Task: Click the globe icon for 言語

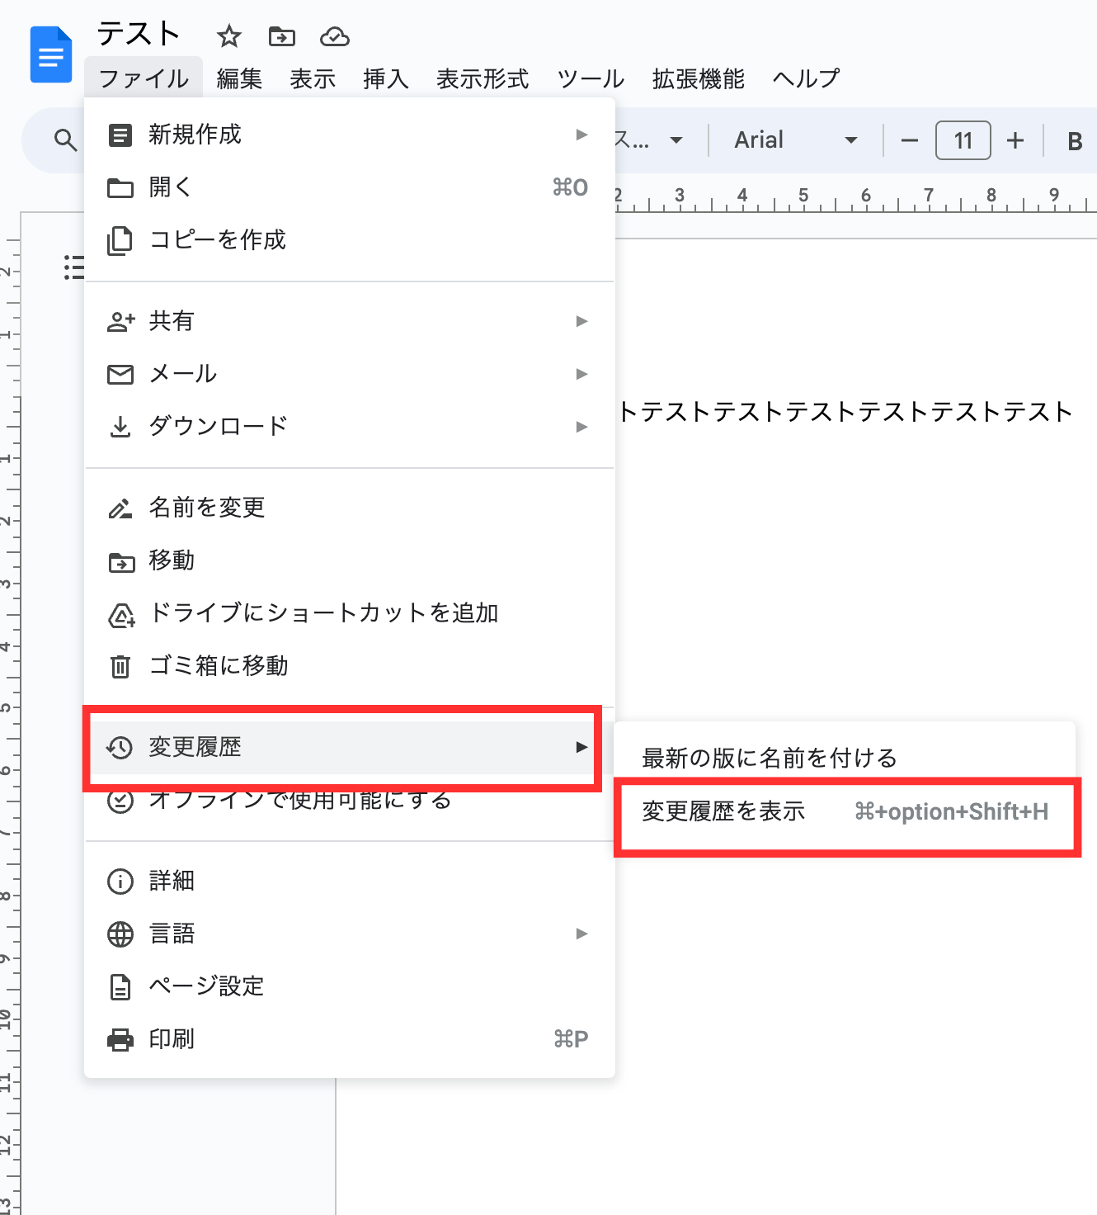Action: (120, 934)
